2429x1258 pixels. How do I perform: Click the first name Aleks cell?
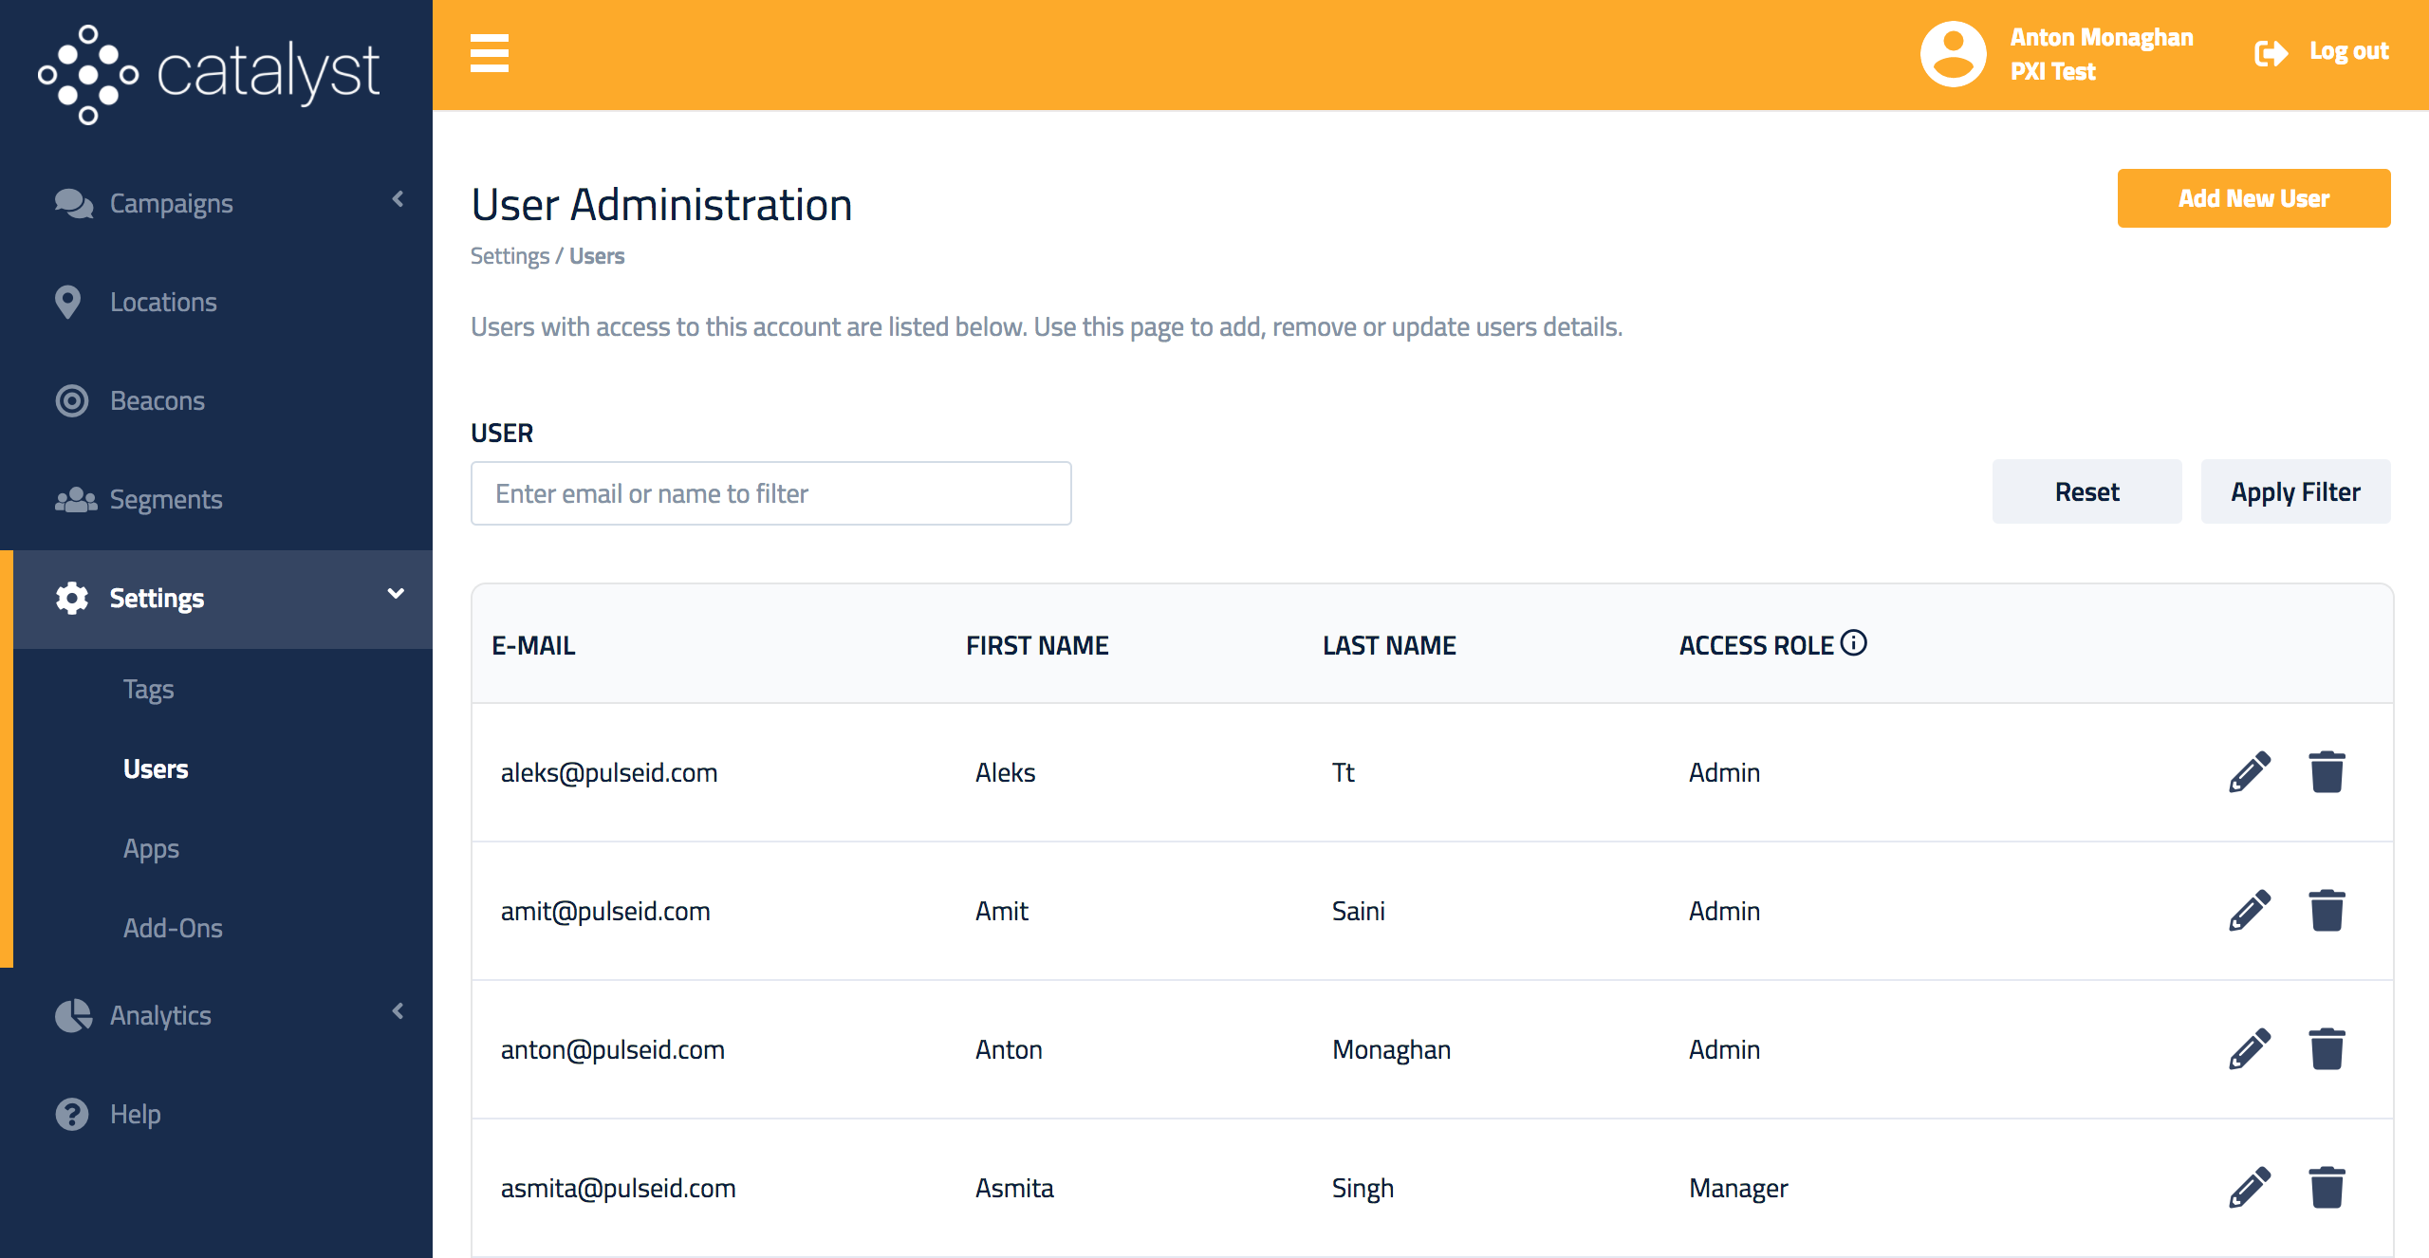[1005, 772]
